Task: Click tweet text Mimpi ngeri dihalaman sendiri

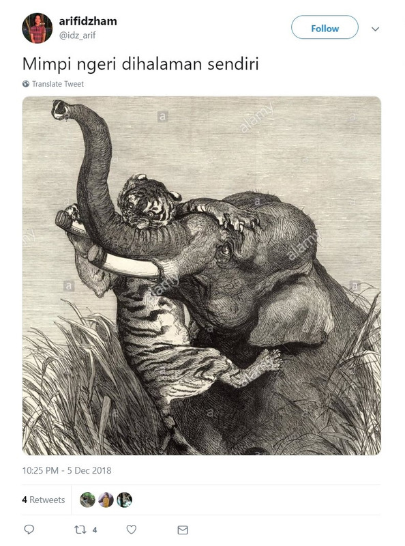Action: (x=140, y=65)
